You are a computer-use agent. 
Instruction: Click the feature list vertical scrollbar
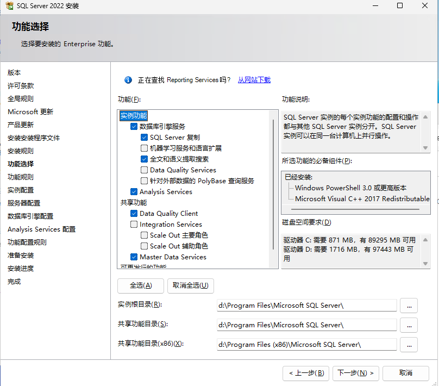pos(273,185)
